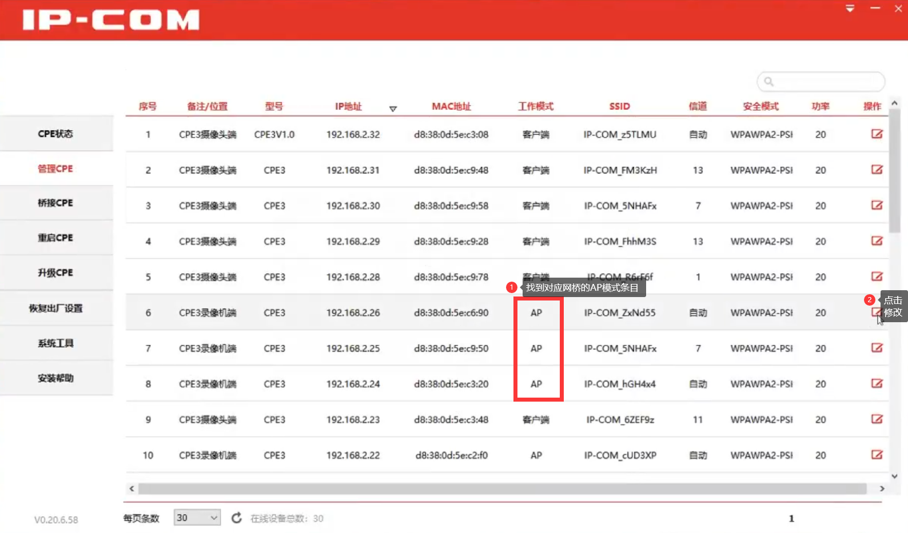Go to page 1
This screenshot has height=533, width=908.
tap(791, 518)
